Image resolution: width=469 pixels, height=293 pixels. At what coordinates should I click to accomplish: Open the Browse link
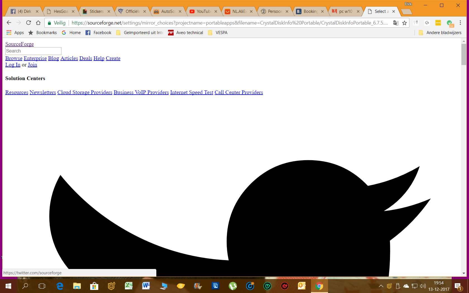pyautogui.click(x=14, y=58)
